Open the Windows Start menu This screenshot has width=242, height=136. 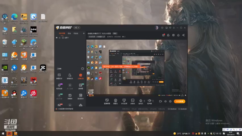(x=3, y=134)
